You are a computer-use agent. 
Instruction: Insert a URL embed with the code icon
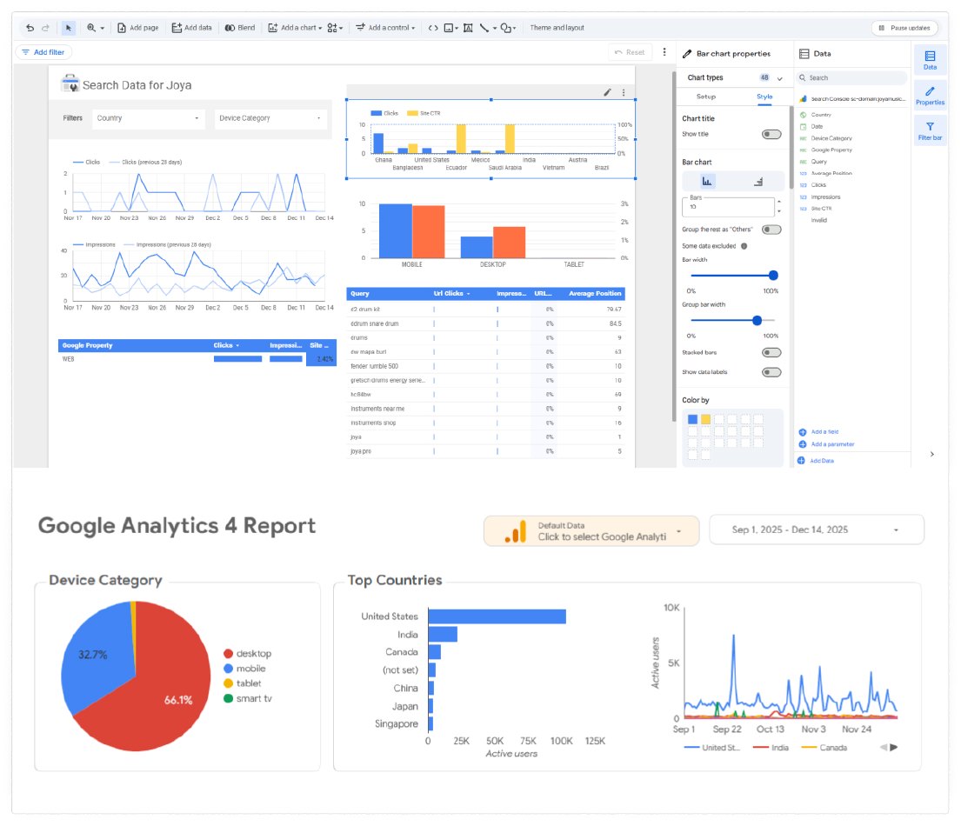tap(433, 28)
